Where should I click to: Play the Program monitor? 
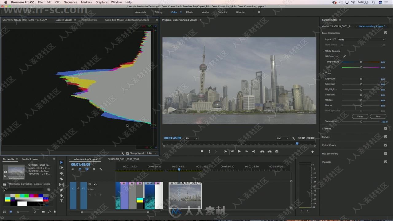(239, 151)
